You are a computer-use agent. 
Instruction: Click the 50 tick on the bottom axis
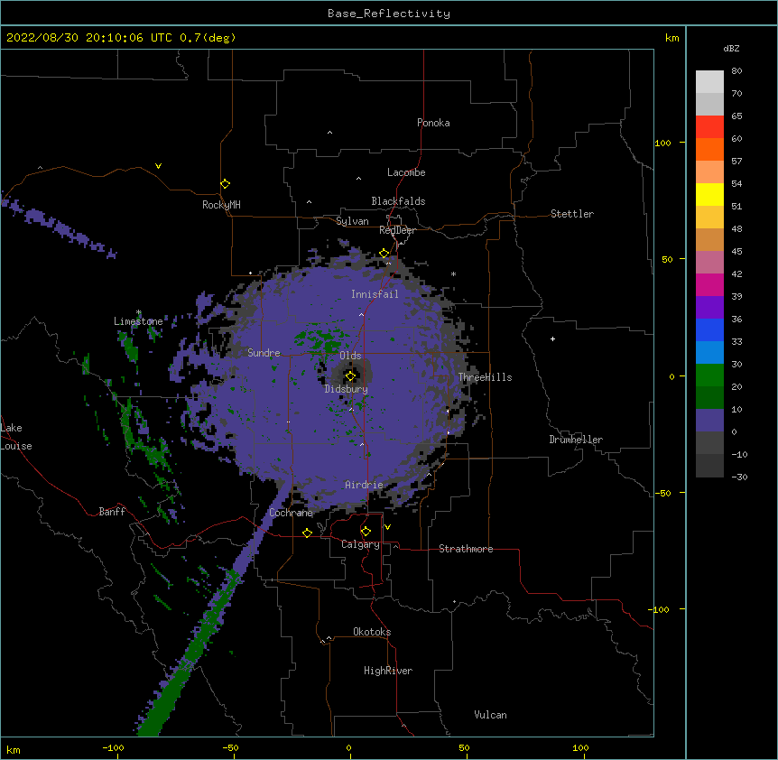pos(464,748)
